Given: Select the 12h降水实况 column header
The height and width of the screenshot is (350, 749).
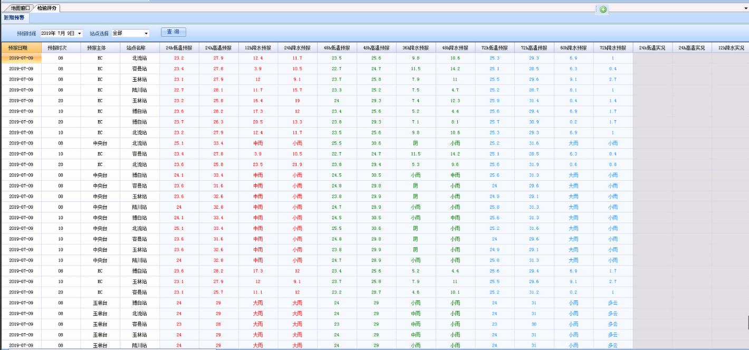Looking at the screenshot, I should click(731, 47).
